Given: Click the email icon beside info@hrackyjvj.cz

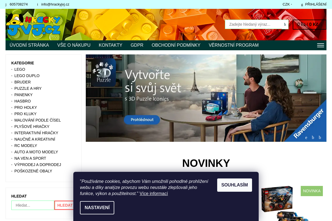Looking at the screenshot, I should click(37, 4).
